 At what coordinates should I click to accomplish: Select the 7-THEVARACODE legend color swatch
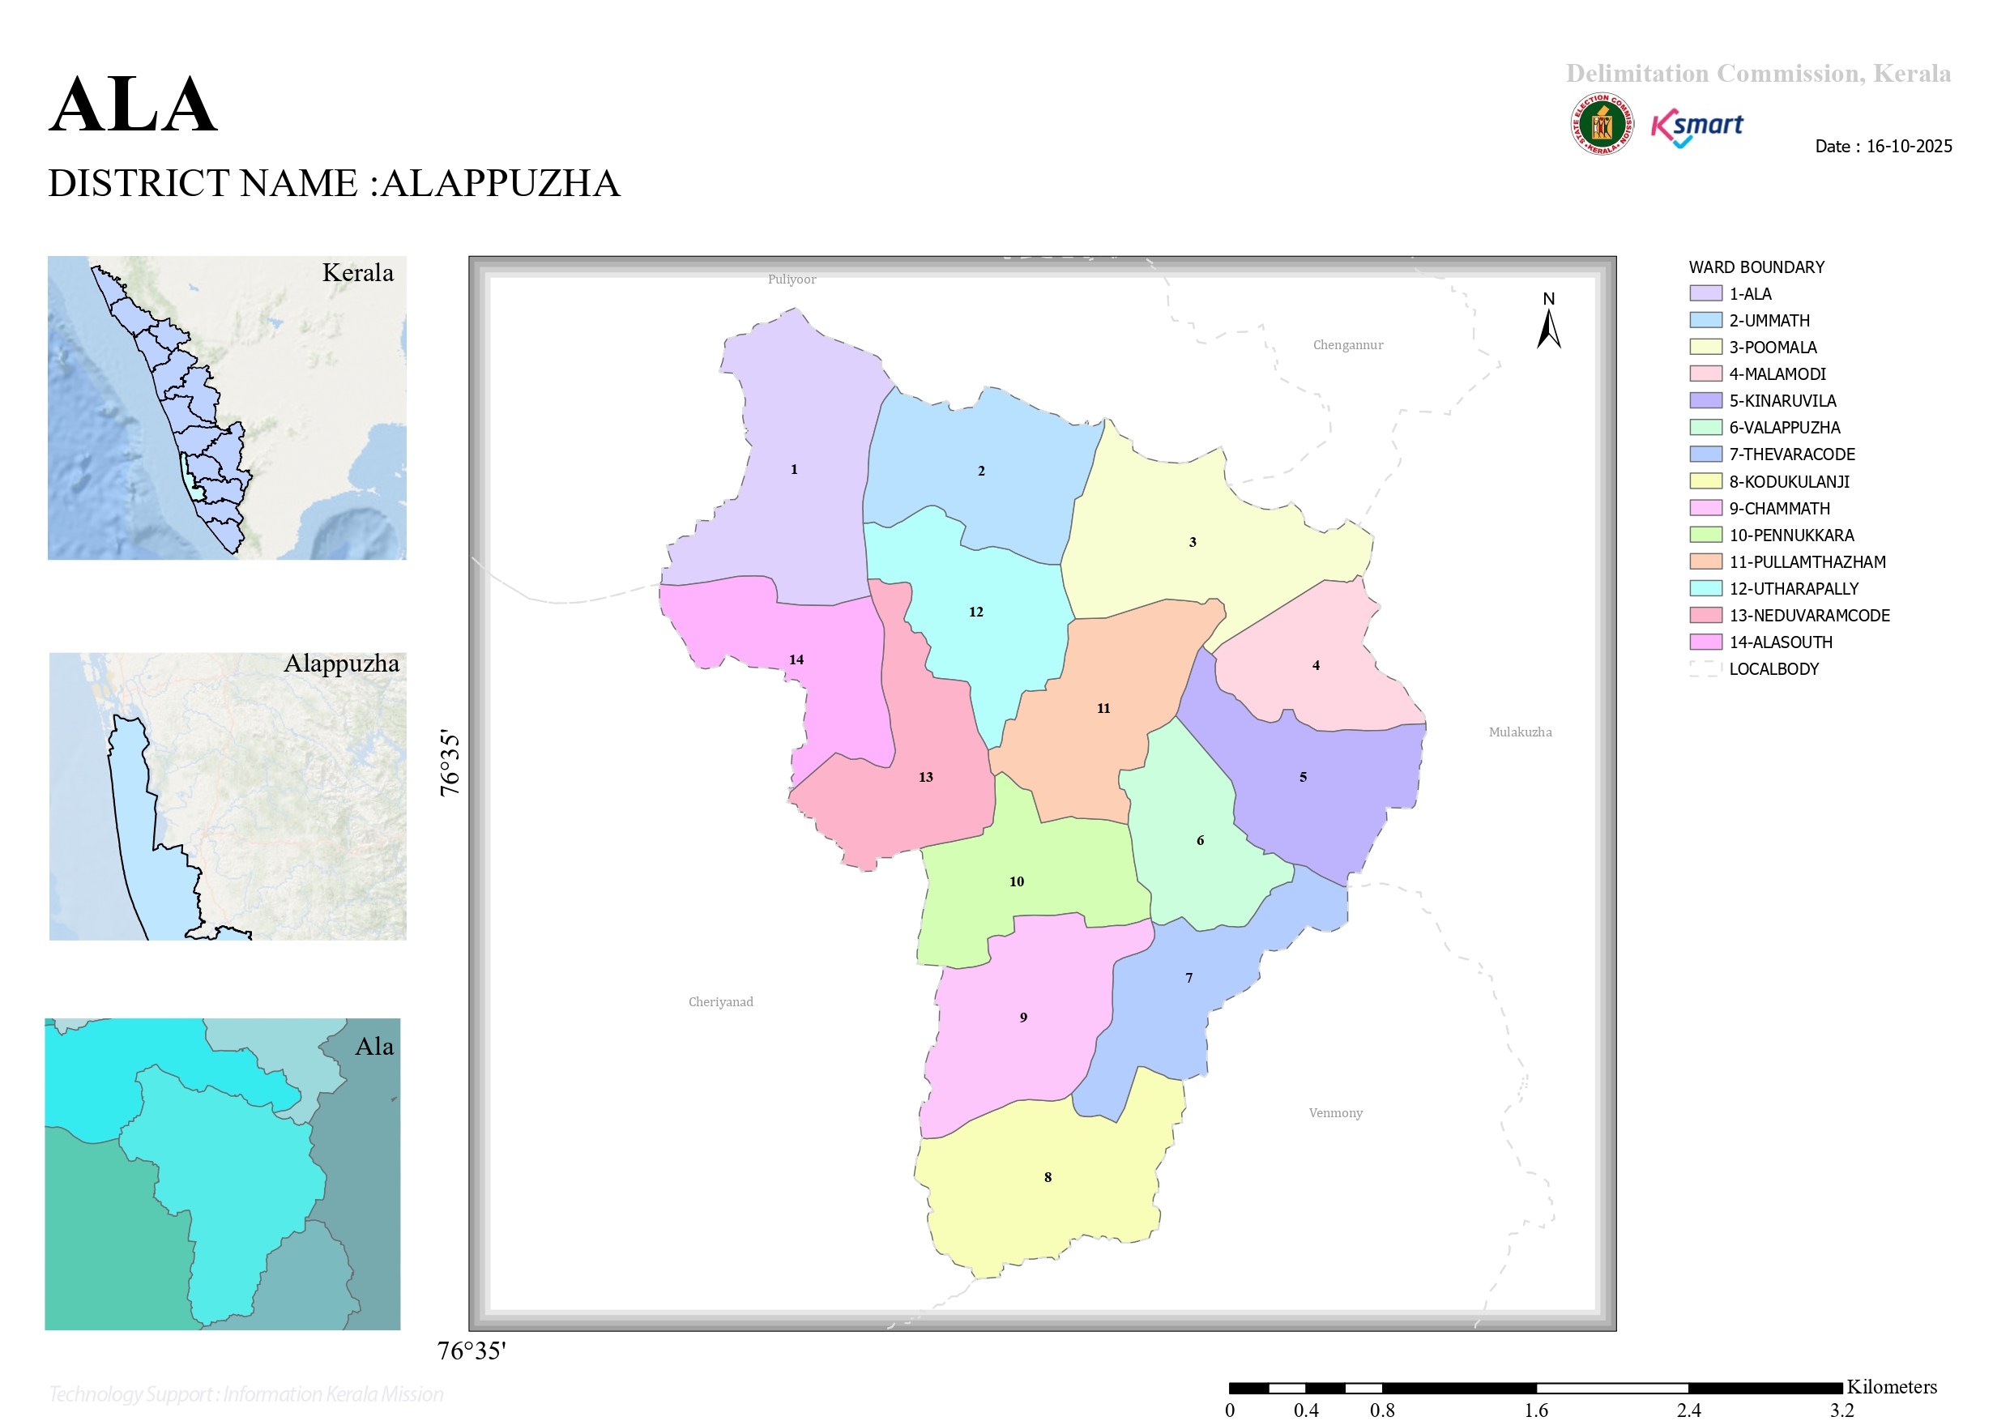click(x=1705, y=454)
